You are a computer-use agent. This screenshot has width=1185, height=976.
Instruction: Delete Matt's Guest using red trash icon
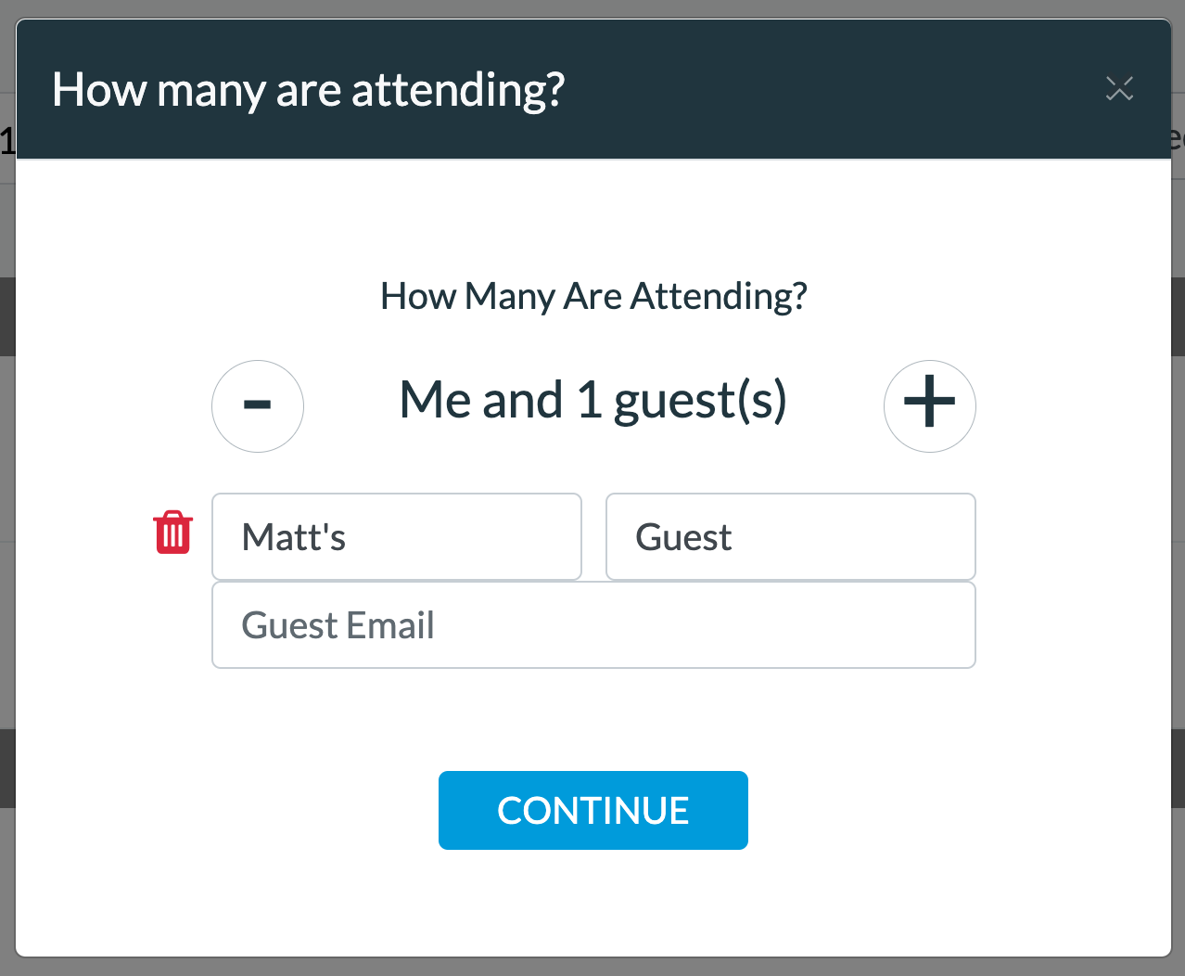[173, 533]
